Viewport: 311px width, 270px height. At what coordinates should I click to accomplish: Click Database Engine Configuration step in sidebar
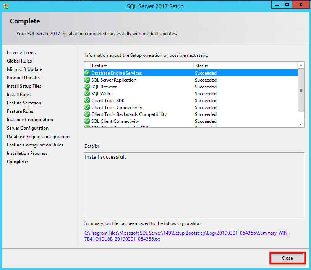pyautogui.click(x=38, y=137)
